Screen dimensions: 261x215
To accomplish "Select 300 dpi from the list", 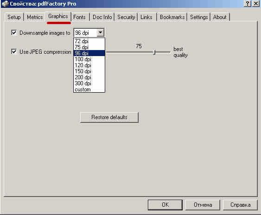I will pyautogui.click(x=89, y=83).
